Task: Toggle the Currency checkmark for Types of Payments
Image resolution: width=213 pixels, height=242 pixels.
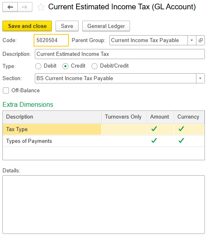Action: click(x=181, y=140)
